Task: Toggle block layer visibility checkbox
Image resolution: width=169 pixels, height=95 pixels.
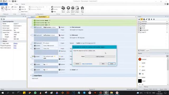Action: (139, 28)
